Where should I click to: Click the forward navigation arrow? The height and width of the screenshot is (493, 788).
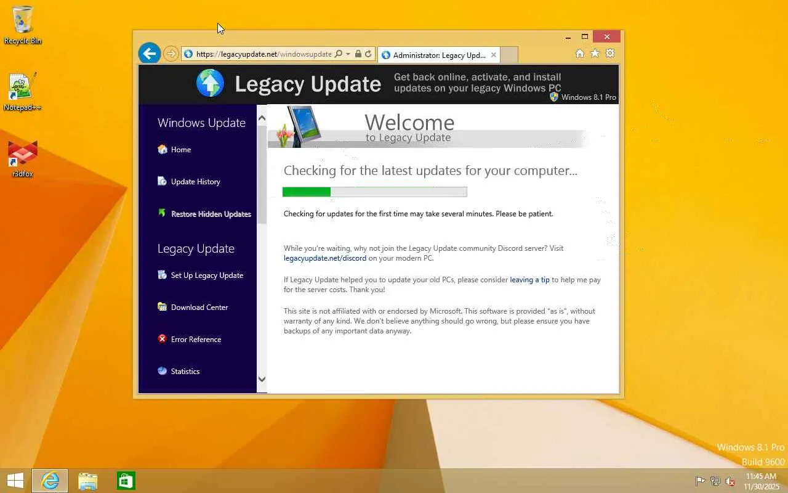click(x=171, y=54)
